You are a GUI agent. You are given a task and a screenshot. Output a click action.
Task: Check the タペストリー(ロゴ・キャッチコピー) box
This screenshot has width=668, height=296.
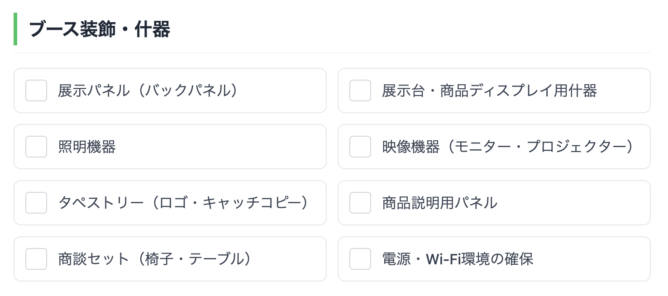tap(36, 203)
